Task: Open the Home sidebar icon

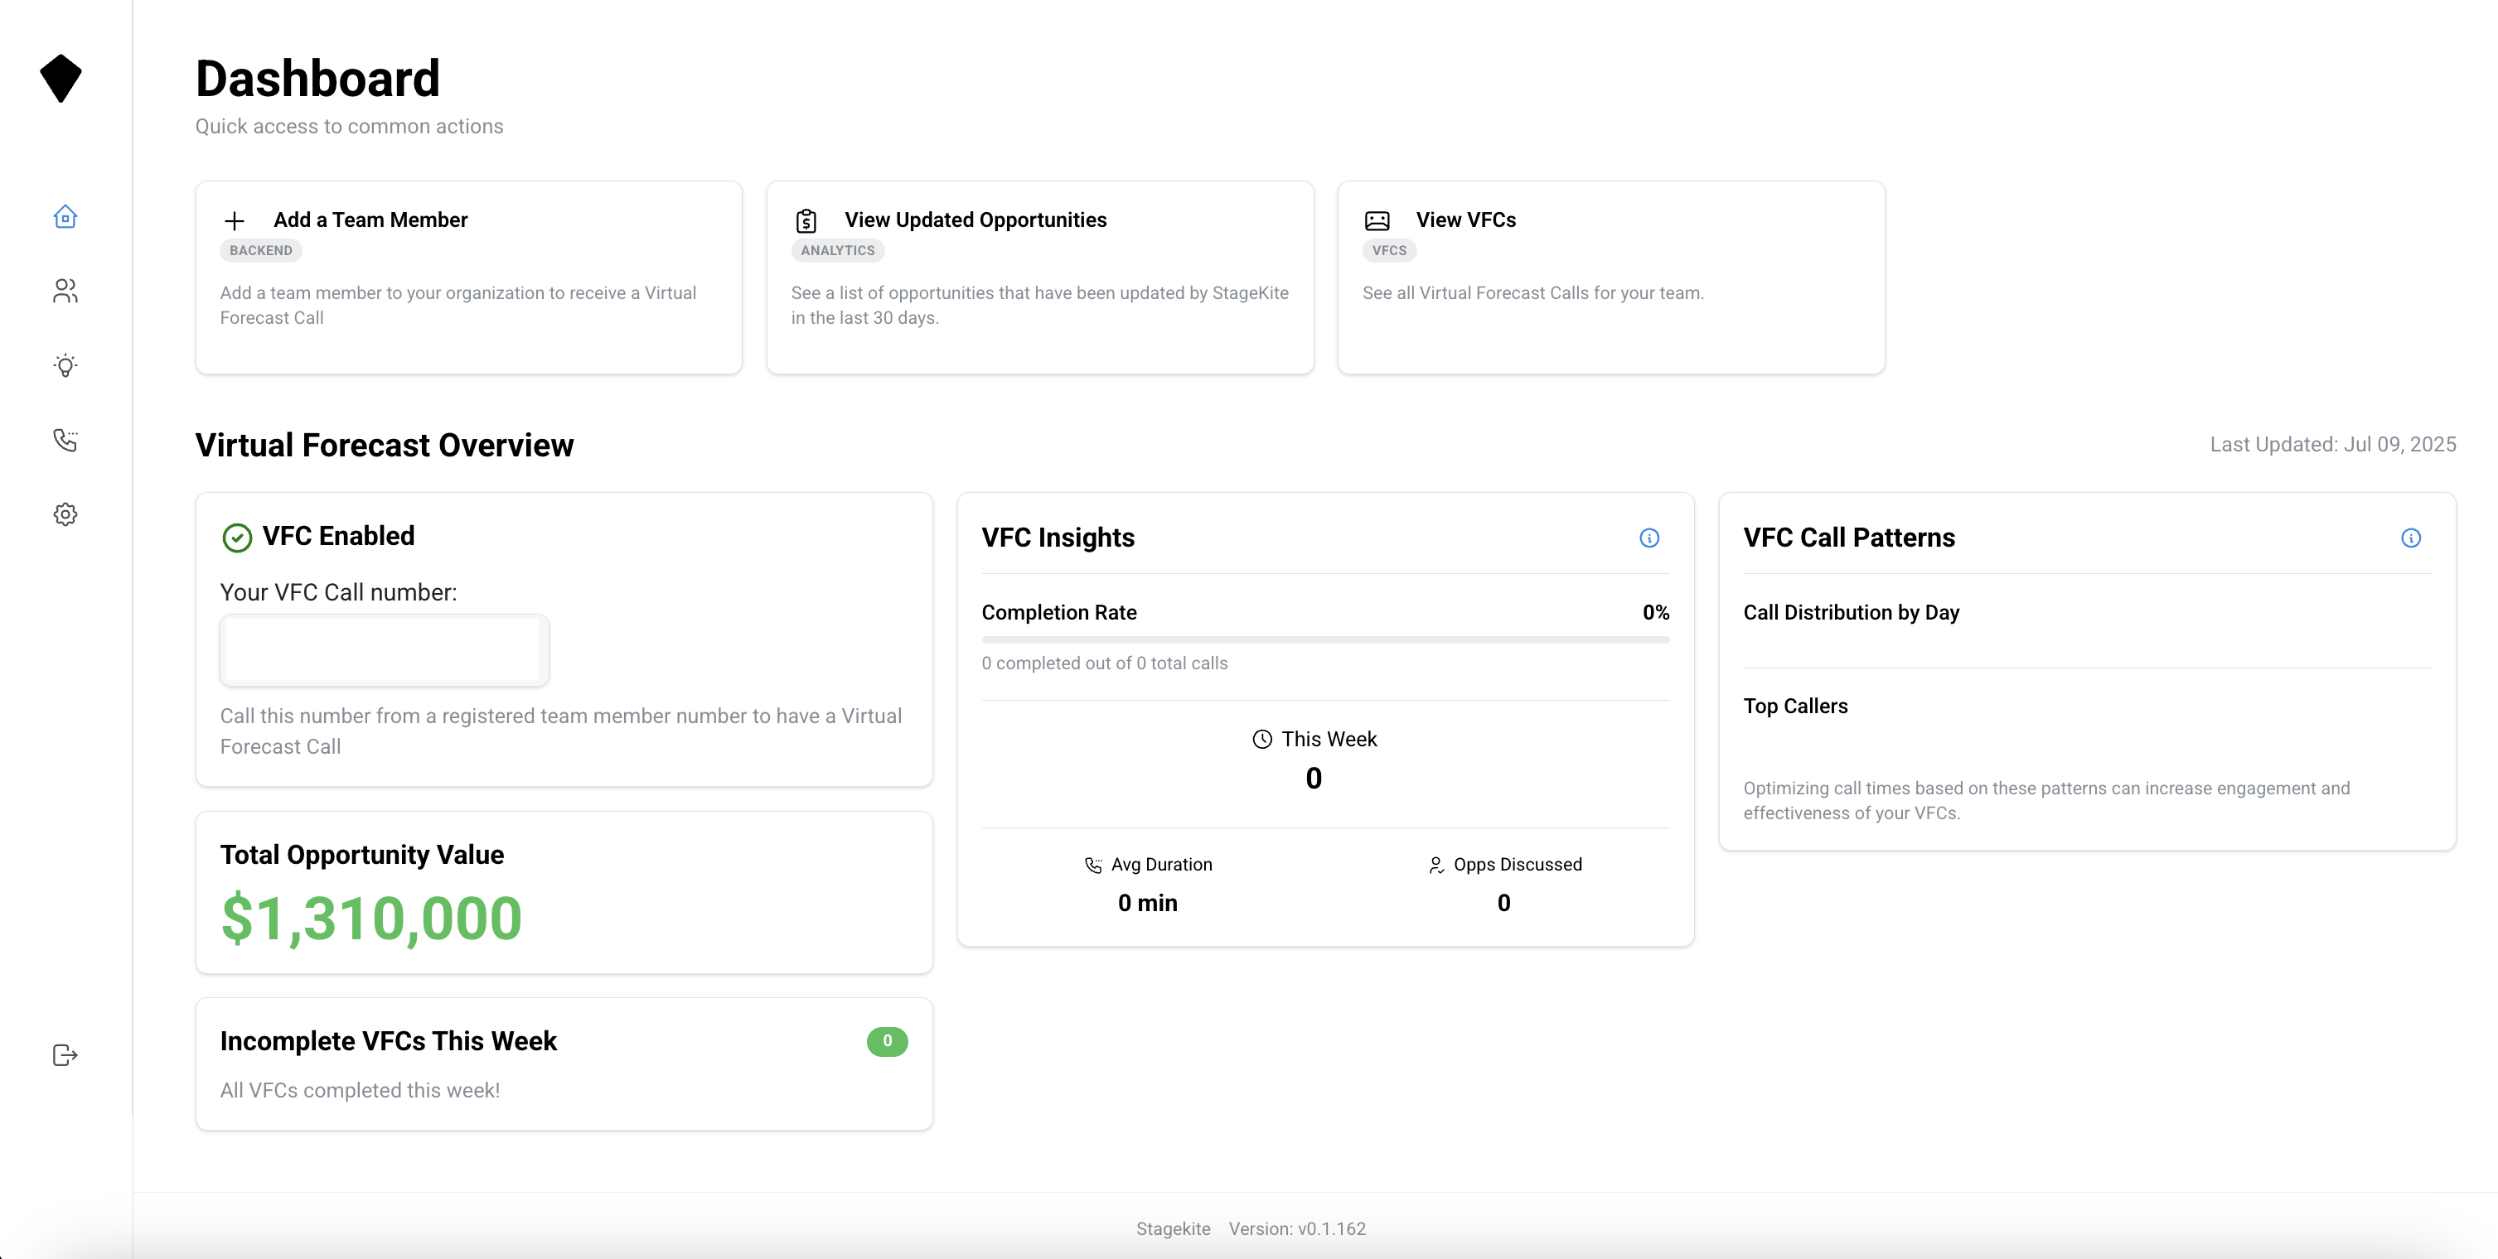Action: [x=65, y=217]
